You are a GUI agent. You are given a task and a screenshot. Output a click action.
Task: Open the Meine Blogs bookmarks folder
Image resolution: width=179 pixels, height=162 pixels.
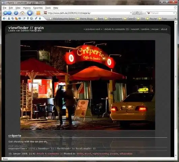click(x=85, y=19)
